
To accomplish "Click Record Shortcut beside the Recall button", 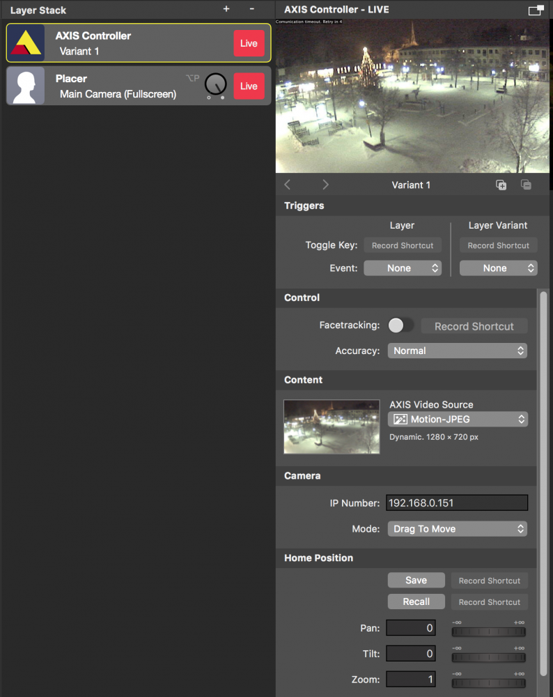I will click(x=490, y=602).
